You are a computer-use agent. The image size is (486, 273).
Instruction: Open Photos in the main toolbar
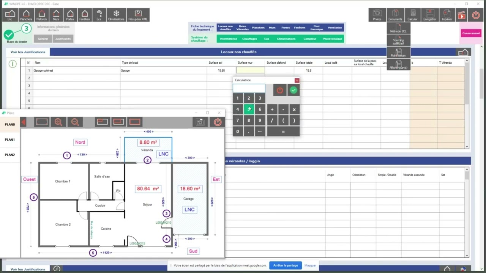pyautogui.click(x=377, y=15)
